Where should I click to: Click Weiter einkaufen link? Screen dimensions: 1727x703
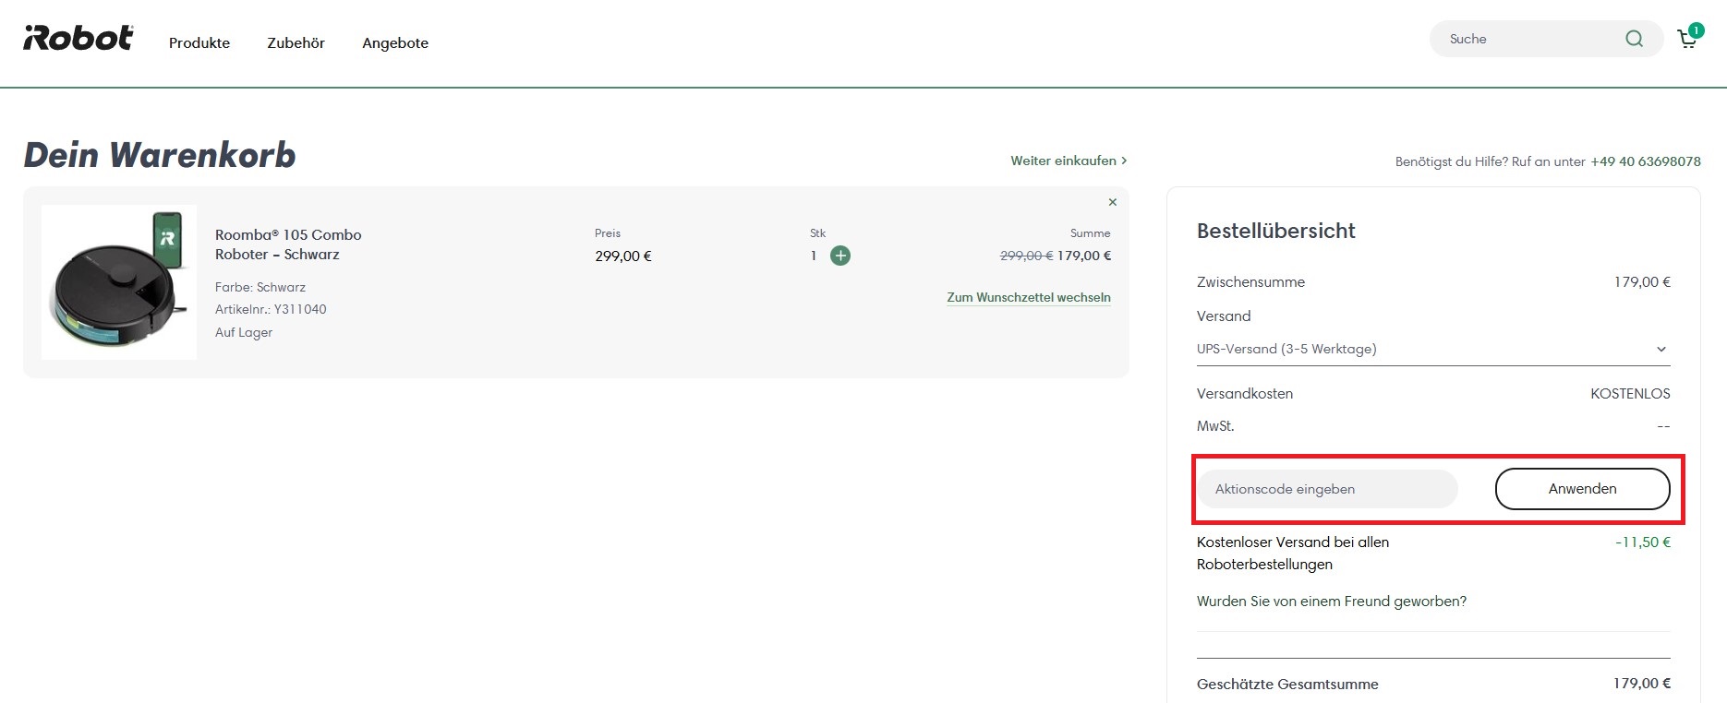coord(1069,161)
